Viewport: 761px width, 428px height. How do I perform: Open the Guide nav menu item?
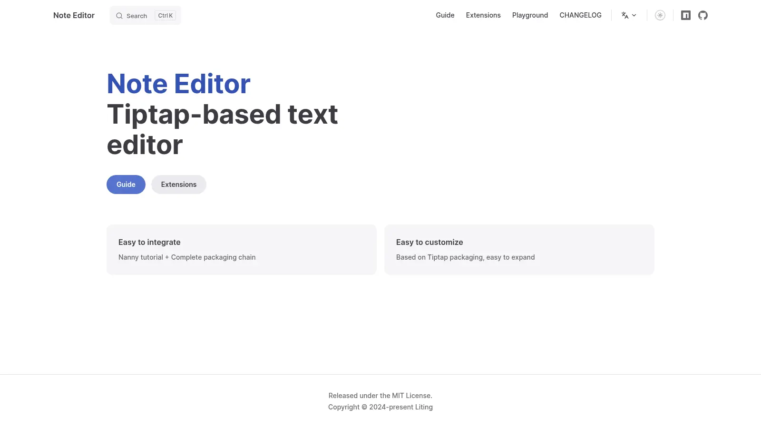(x=445, y=15)
